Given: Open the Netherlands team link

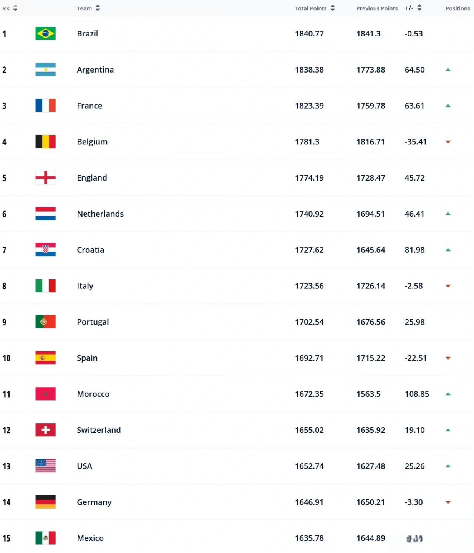Looking at the screenshot, I should [100, 214].
